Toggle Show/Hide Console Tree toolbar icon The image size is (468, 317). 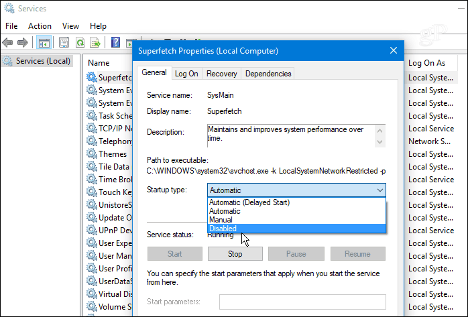coord(44,43)
